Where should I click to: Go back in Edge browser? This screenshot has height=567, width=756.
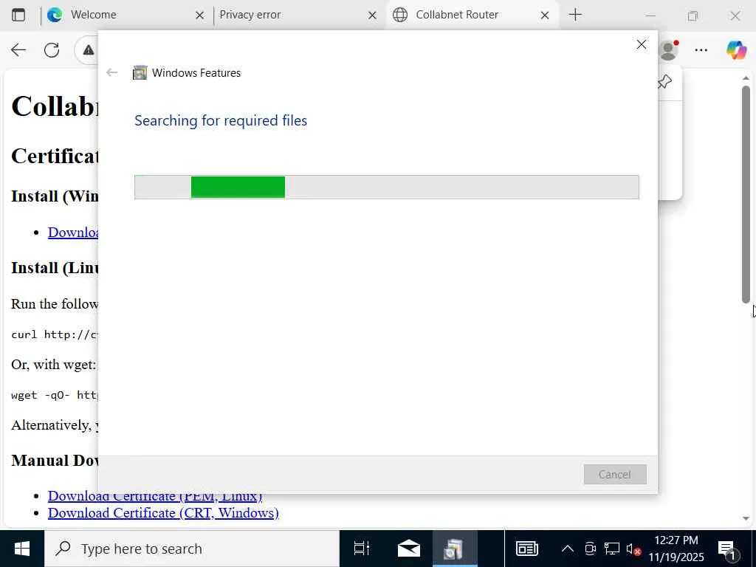[x=18, y=49]
